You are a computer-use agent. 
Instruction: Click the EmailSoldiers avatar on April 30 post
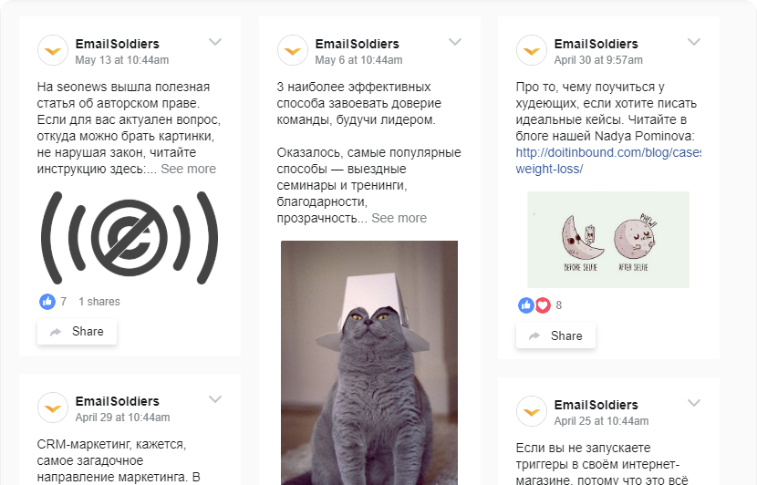[x=532, y=50]
